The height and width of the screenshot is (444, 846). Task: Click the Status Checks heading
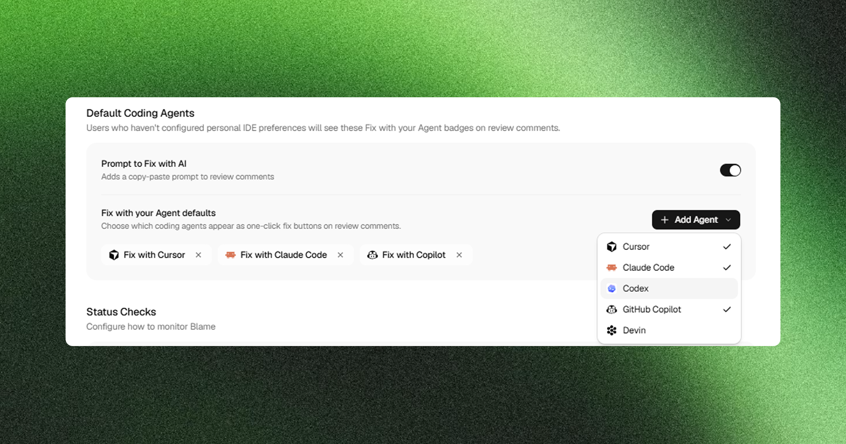coord(121,312)
